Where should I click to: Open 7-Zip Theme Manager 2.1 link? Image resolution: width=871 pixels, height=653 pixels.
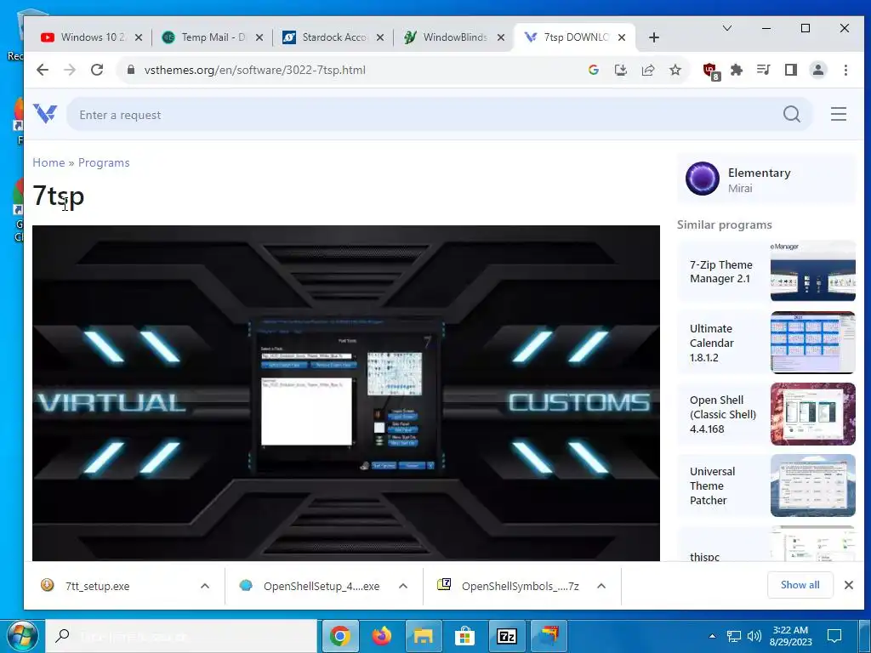point(721,271)
